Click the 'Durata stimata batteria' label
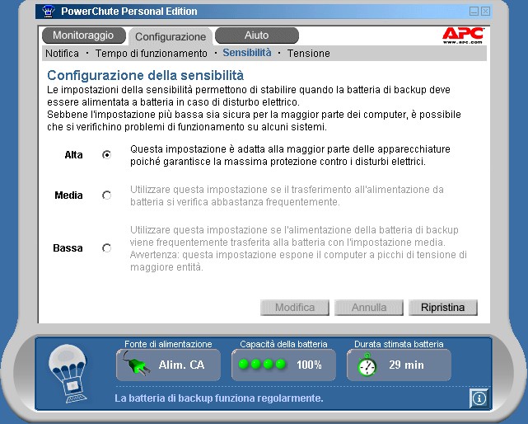Viewport: 528px width, 424px height. click(x=399, y=344)
